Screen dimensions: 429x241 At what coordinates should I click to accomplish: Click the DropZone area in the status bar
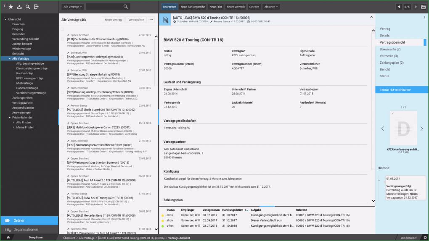36,238
